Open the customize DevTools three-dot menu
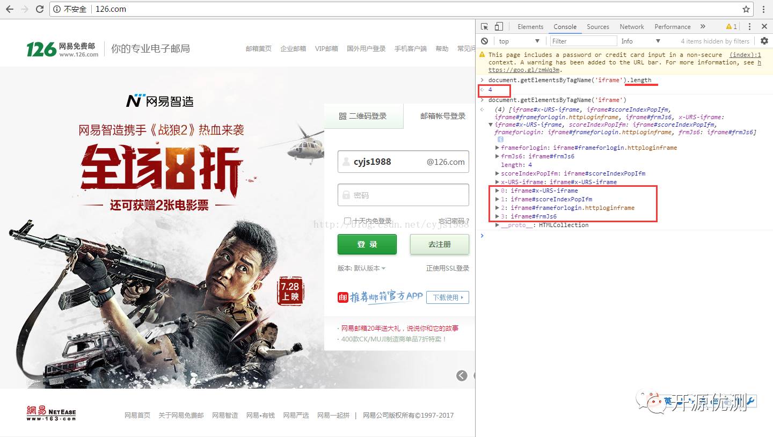Screen dimensions: 773x437 [750, 26]
